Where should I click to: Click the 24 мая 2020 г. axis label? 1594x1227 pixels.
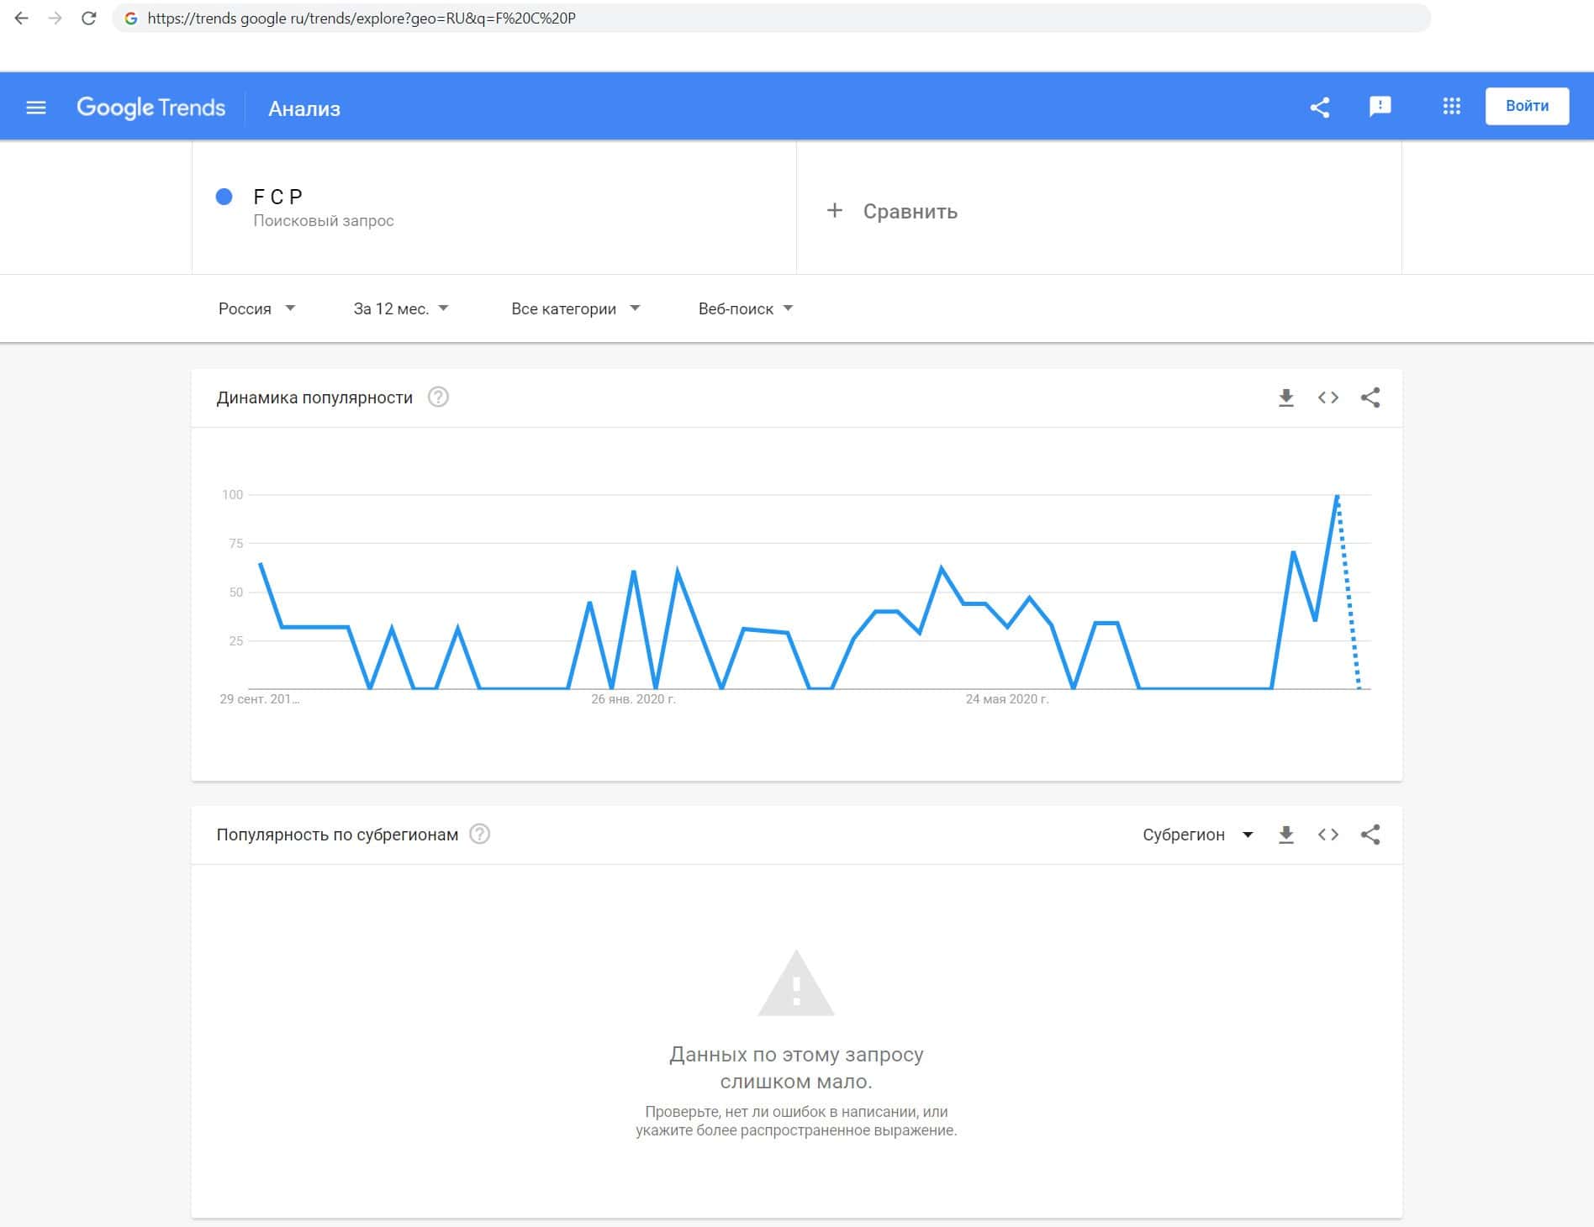click(x=1007, y=699)
